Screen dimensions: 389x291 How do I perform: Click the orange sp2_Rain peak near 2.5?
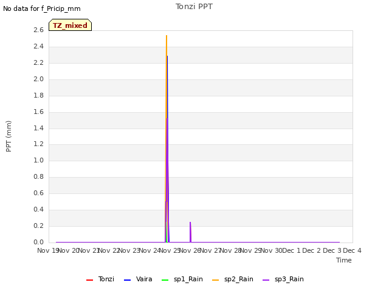(x=167, y=36)
